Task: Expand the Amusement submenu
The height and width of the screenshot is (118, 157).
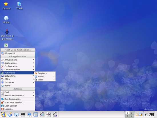Action: click(18, 60)
